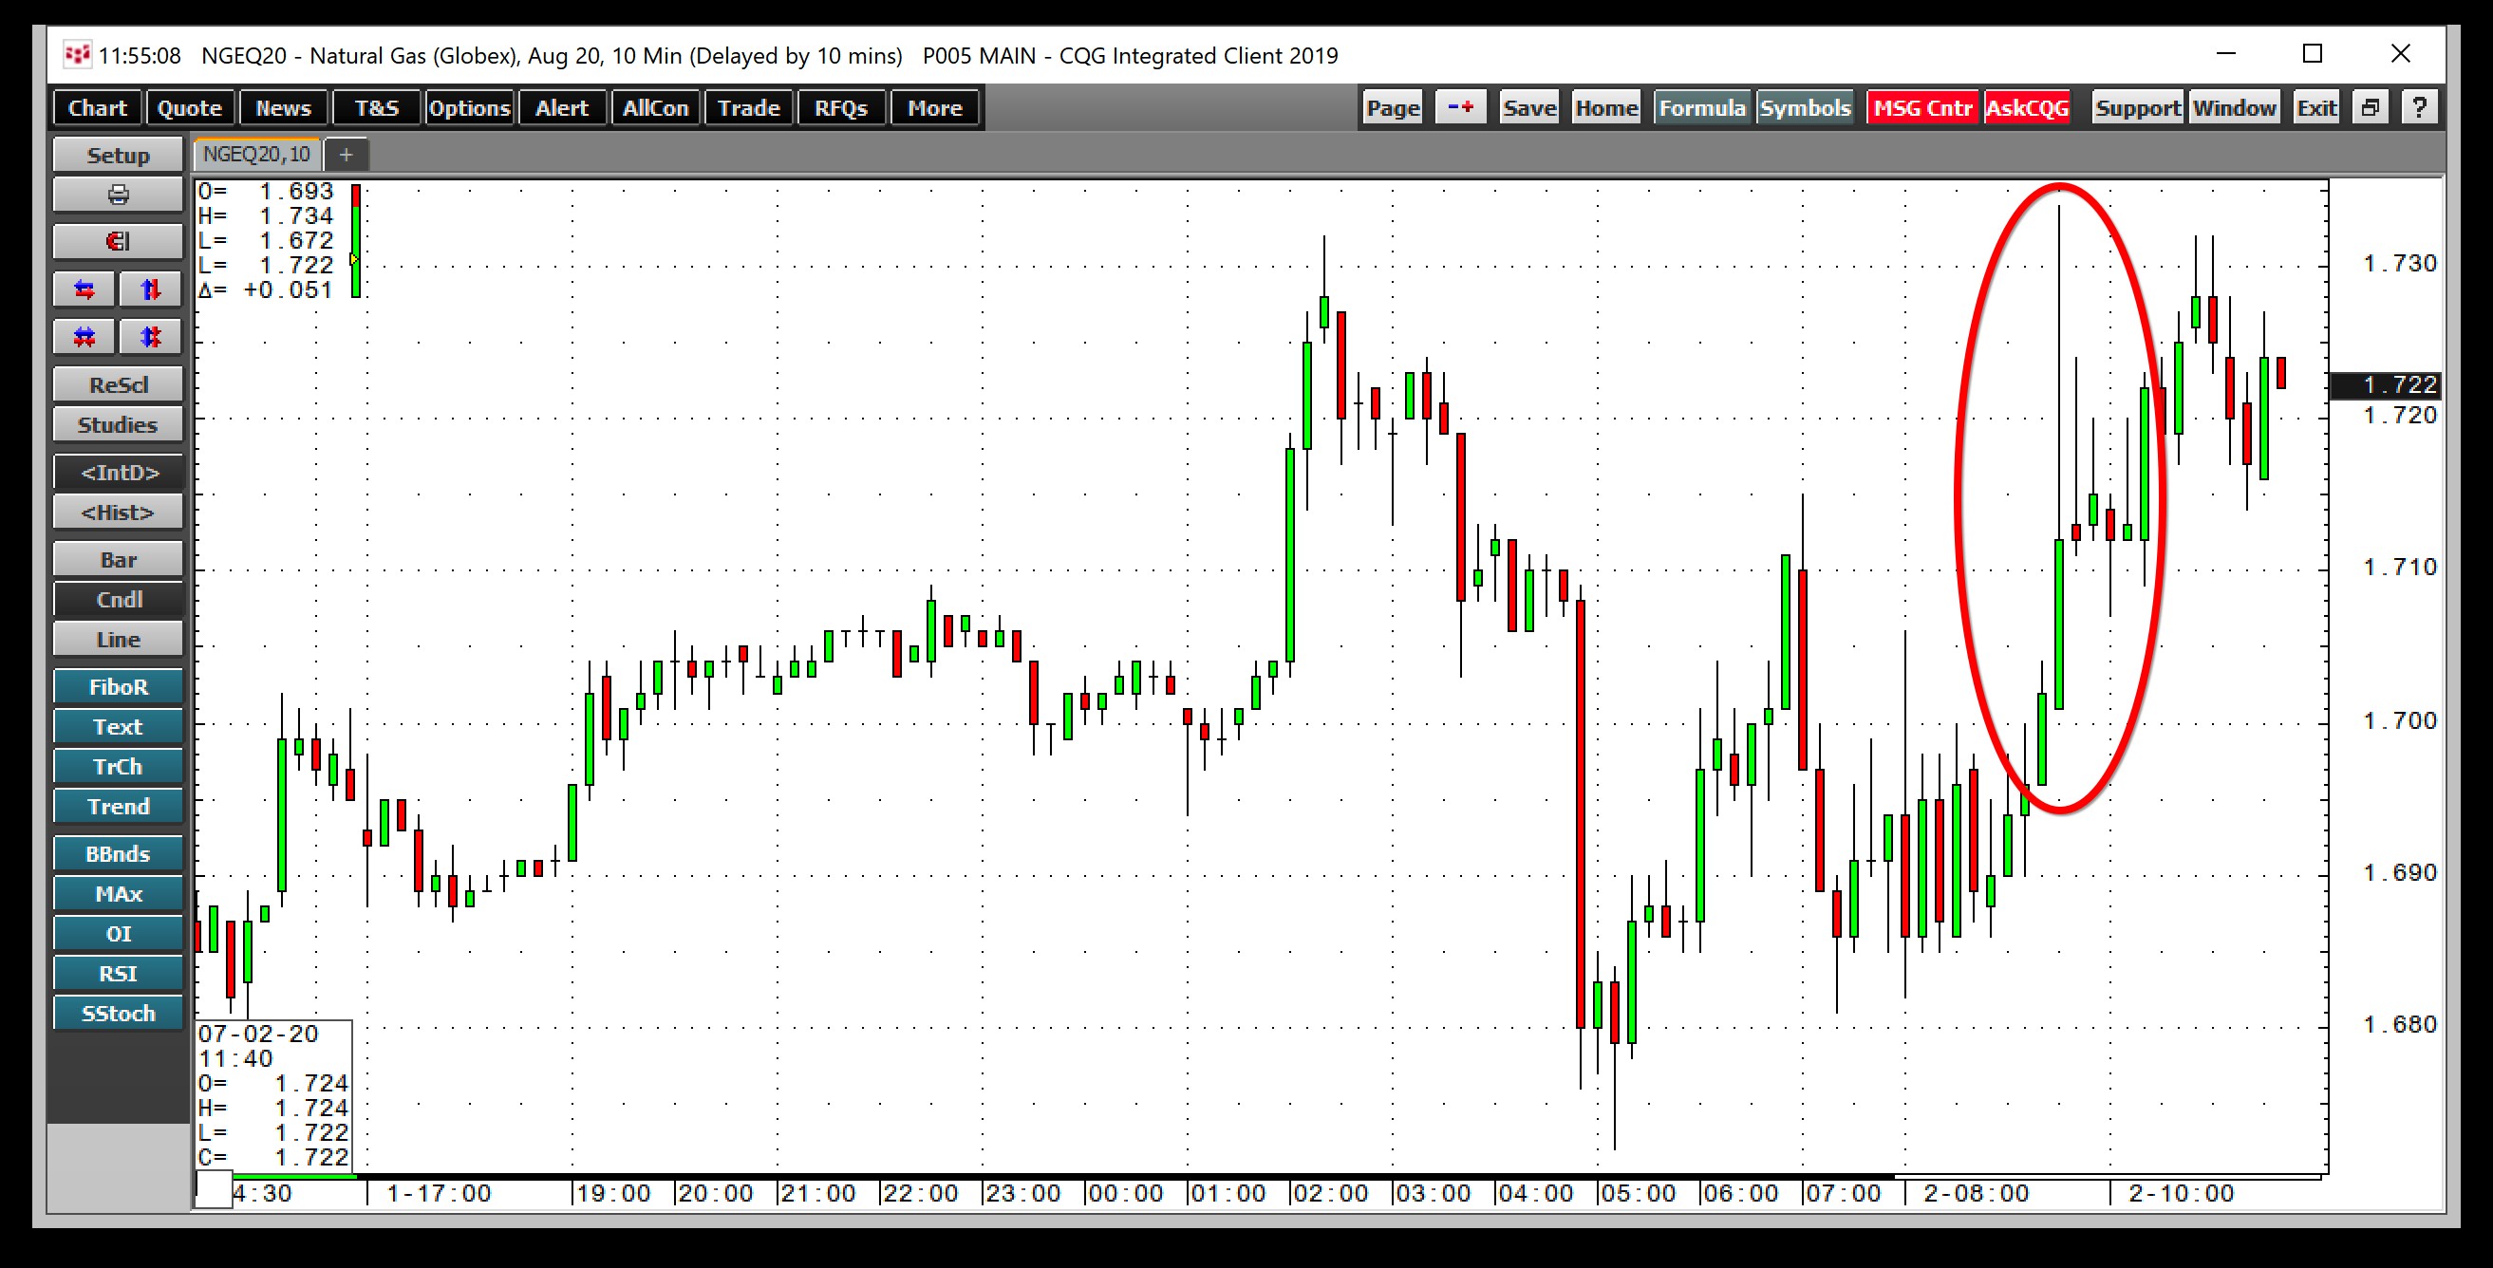Switch chart type to Line
The height and width of the screenshot is (1268, 2493).
coord(118,640)
